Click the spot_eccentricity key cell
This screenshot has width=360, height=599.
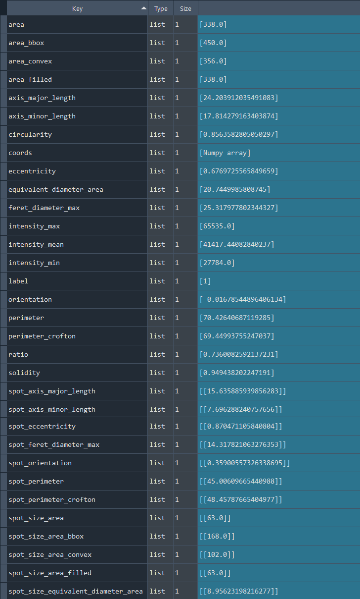(77, 427)
